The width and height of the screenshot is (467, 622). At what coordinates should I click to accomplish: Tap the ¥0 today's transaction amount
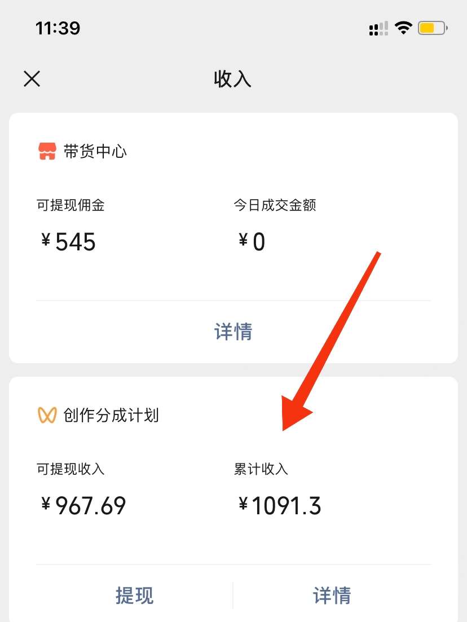coord(252,241)
